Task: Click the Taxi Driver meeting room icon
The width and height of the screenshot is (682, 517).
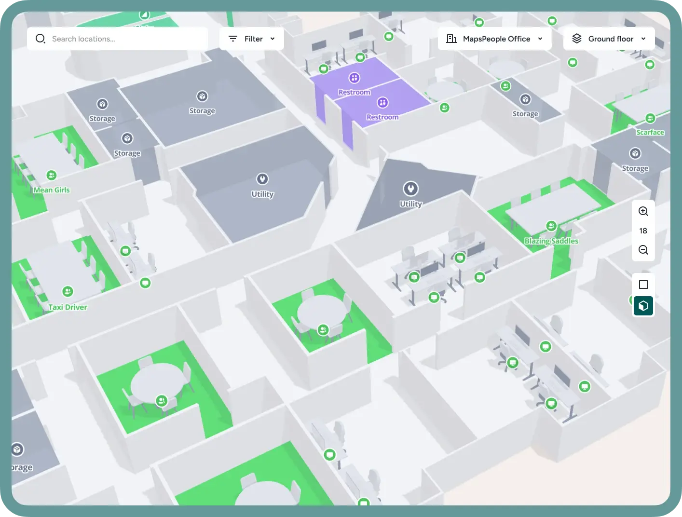Action: [68, 291]
